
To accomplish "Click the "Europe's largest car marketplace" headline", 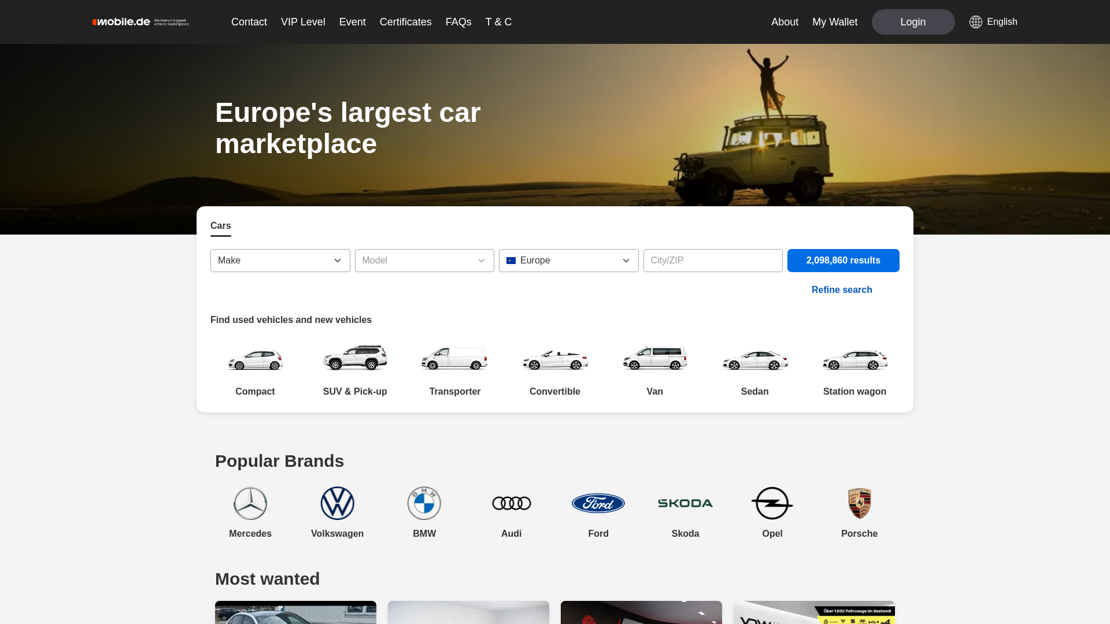I will tap(348, 128).
